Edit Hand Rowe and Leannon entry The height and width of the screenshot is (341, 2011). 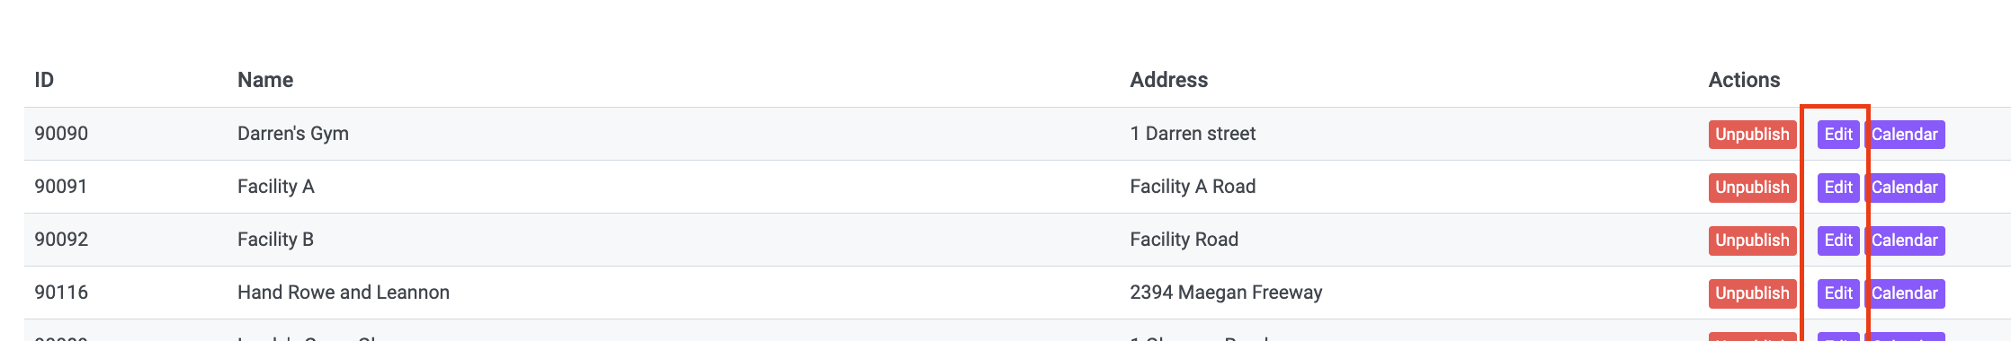[1838, 293]
